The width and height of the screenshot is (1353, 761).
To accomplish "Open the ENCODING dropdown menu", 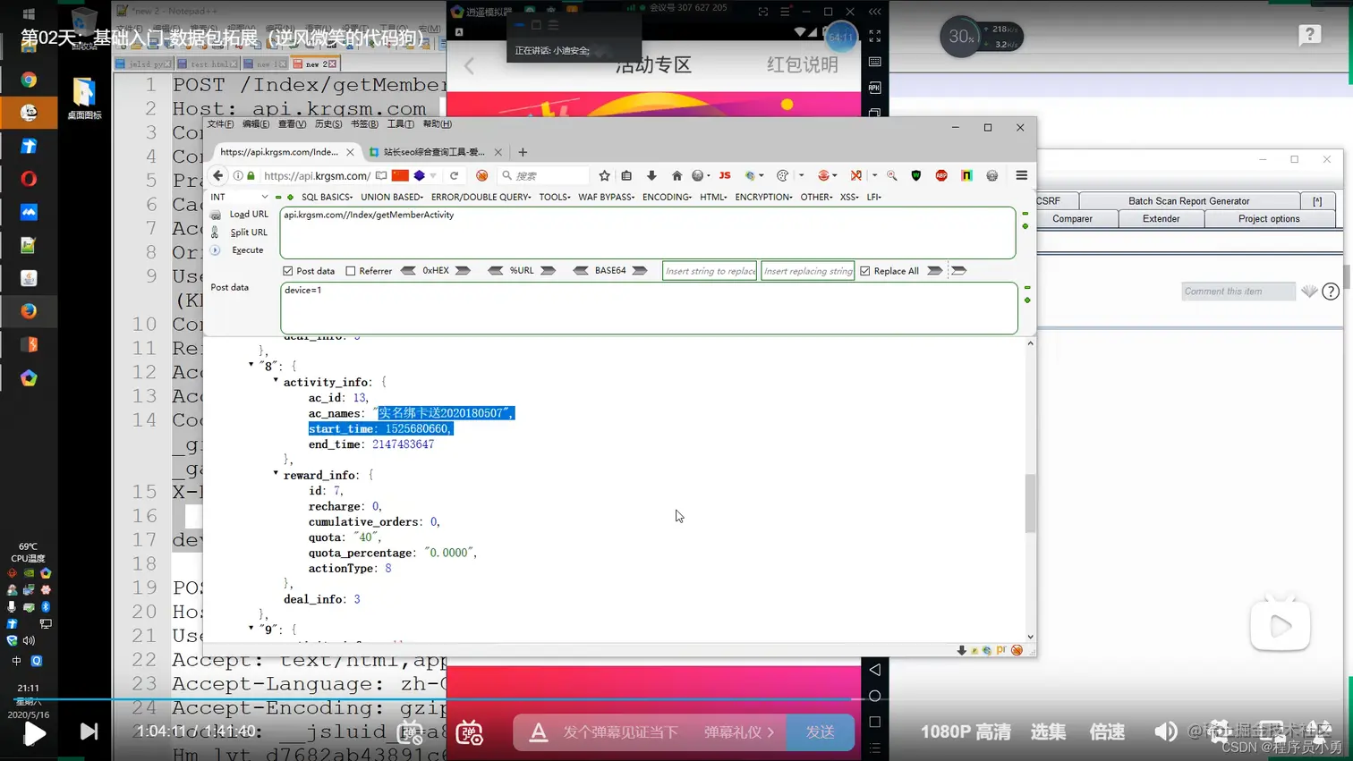I will (667, 197).
